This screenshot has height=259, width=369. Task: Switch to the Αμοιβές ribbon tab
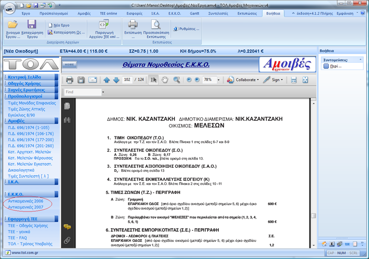[84, 13]
